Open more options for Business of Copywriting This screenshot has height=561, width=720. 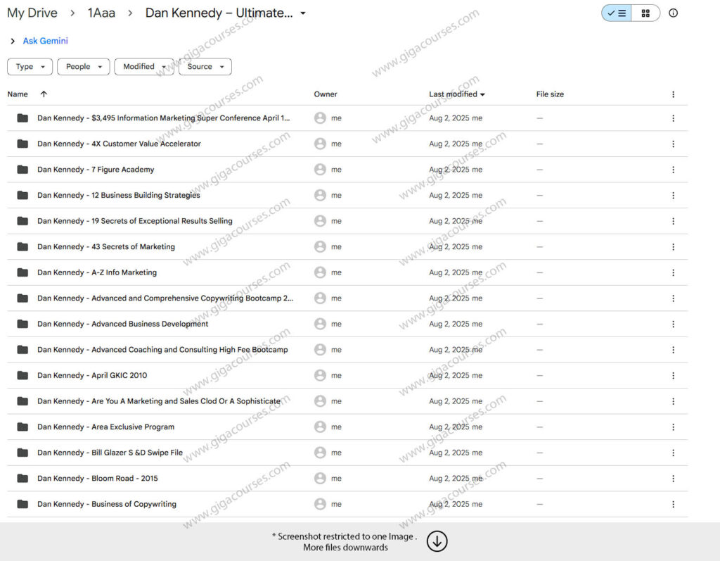(x=673, y=504)
